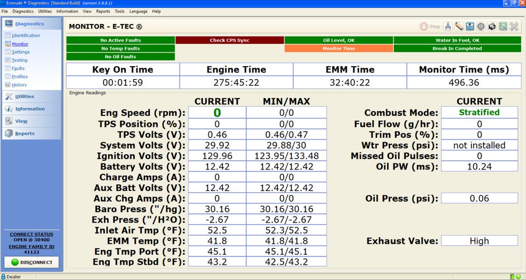Click the Water In Fuel, OK indicator
The image size is (526, 280).
click(x=458, y=40)
